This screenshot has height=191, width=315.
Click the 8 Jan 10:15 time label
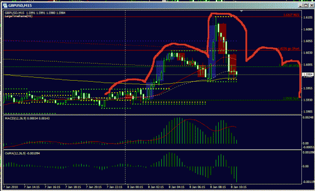click(x=239, y=187)
